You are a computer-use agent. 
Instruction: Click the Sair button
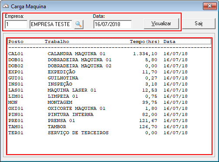tap(199, 23)
